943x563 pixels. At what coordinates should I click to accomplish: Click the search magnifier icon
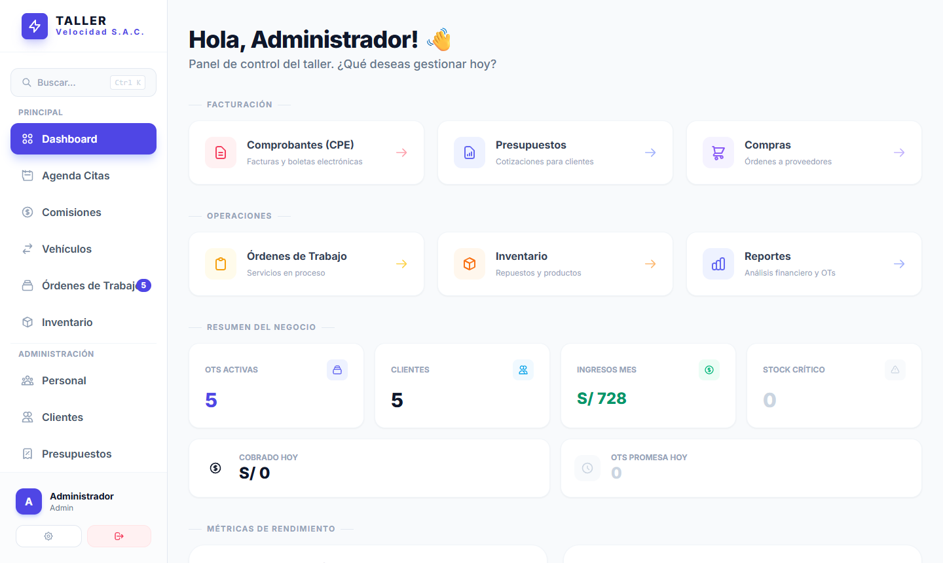pos(27,82)
